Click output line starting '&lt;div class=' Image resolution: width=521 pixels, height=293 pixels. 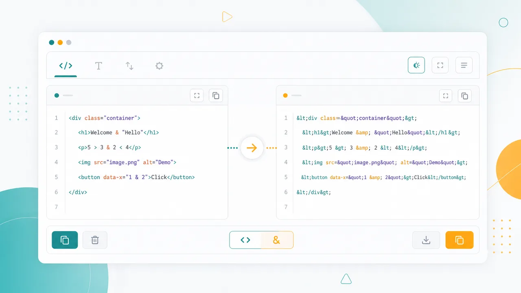coord(357,118)
